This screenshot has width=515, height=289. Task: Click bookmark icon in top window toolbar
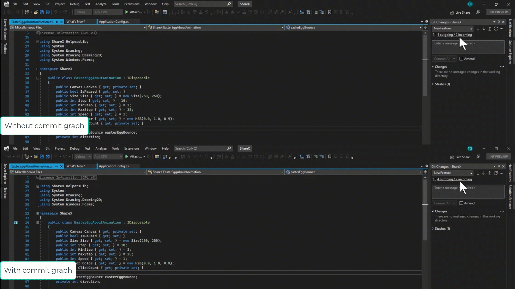(330, 12)
